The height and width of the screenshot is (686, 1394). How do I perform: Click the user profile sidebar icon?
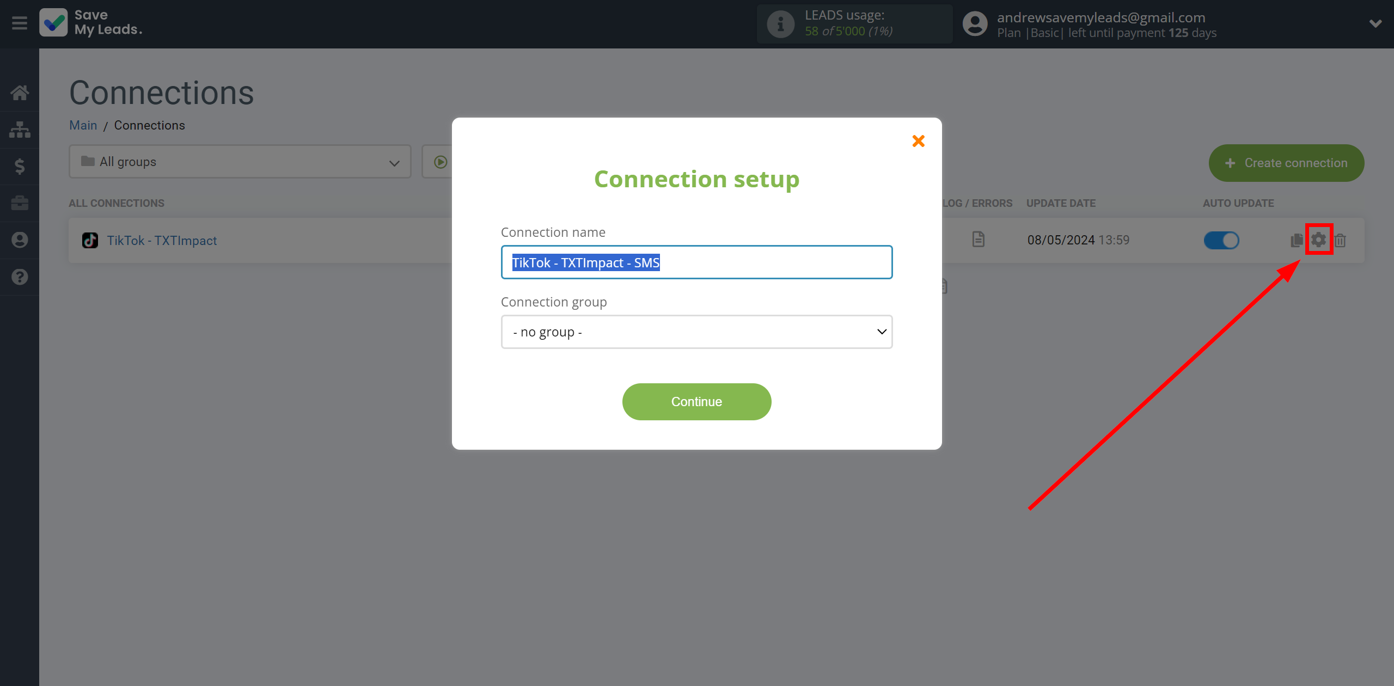point(20,240)
